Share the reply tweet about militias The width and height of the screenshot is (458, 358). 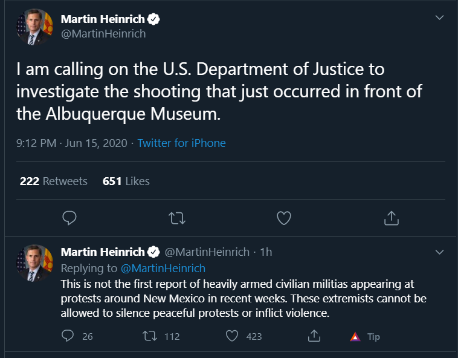tap(314, 336)
